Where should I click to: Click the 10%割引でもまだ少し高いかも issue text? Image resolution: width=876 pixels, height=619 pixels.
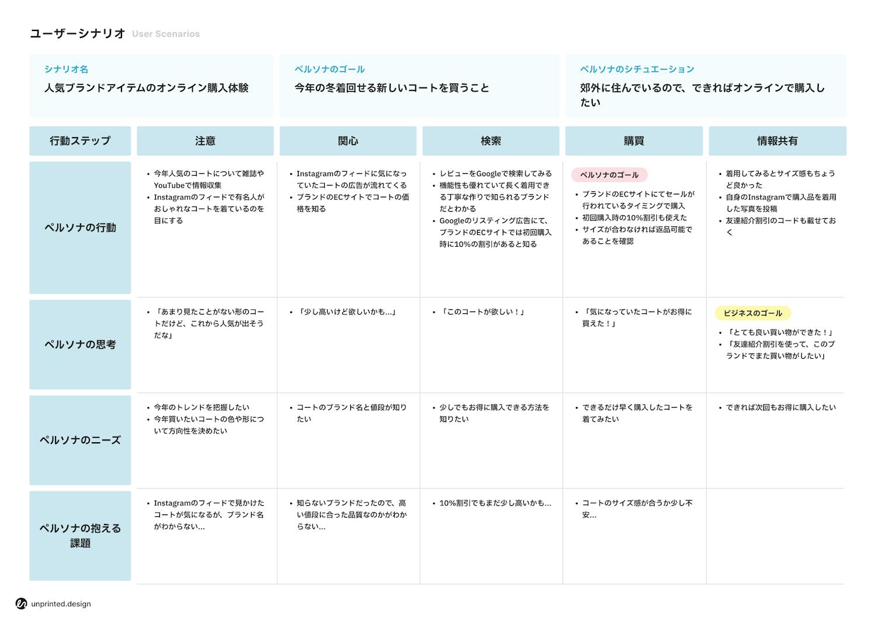(495, 503)
